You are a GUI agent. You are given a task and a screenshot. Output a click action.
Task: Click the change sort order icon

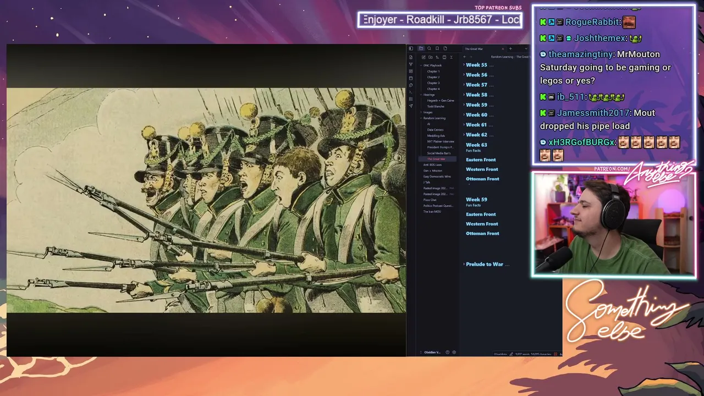point(438,57)
